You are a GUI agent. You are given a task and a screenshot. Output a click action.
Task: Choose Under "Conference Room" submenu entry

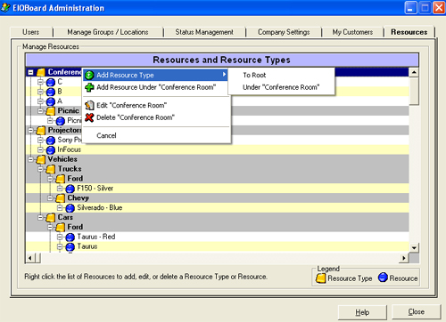(281, 87)
